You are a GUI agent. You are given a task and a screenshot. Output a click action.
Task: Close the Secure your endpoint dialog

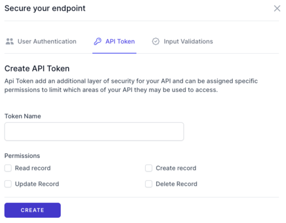[277, 9]
